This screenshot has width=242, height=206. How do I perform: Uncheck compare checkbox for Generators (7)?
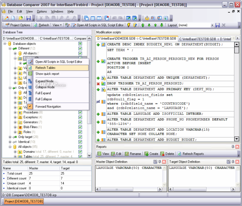coord(80,122)
